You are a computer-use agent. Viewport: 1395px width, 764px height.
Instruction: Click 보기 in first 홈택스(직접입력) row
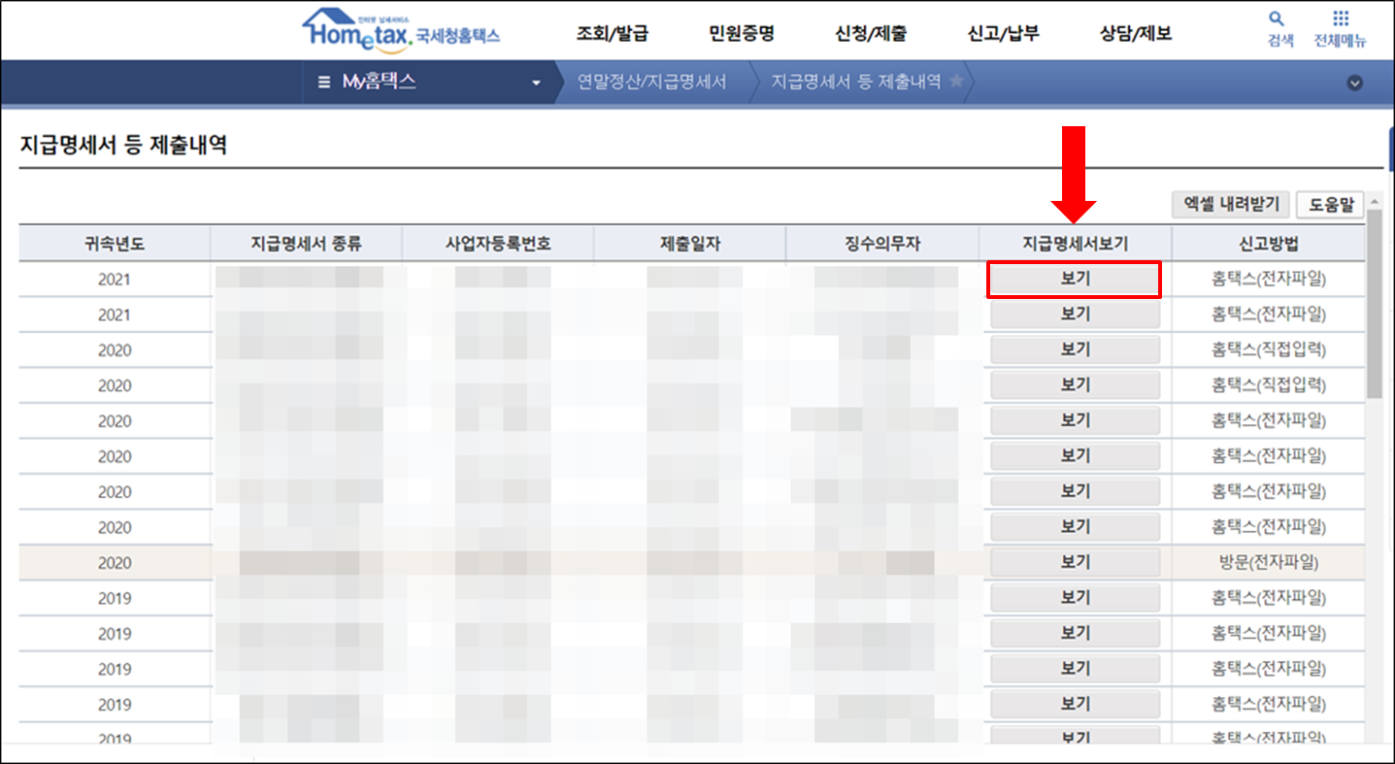(x=1075, y=349)
